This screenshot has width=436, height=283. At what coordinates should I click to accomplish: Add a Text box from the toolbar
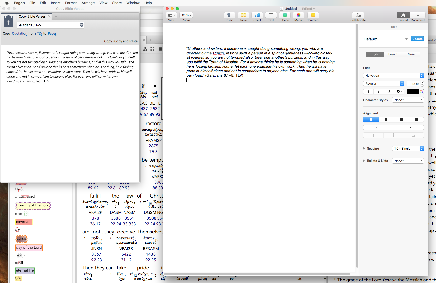tap(271, 15)
